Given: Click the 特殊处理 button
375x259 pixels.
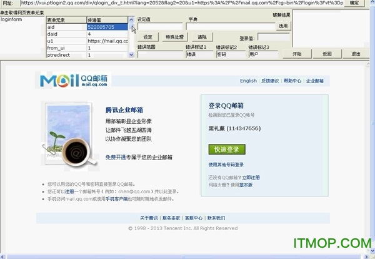Looking at the screenshot, I should 174,37.
